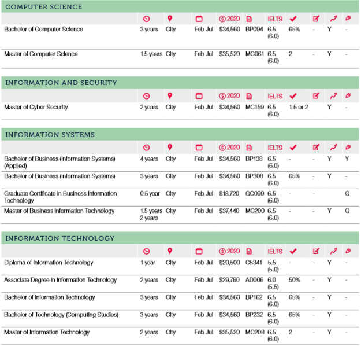Click program code BP094
The height and width of the screenshot is (346, 361).
254,29
